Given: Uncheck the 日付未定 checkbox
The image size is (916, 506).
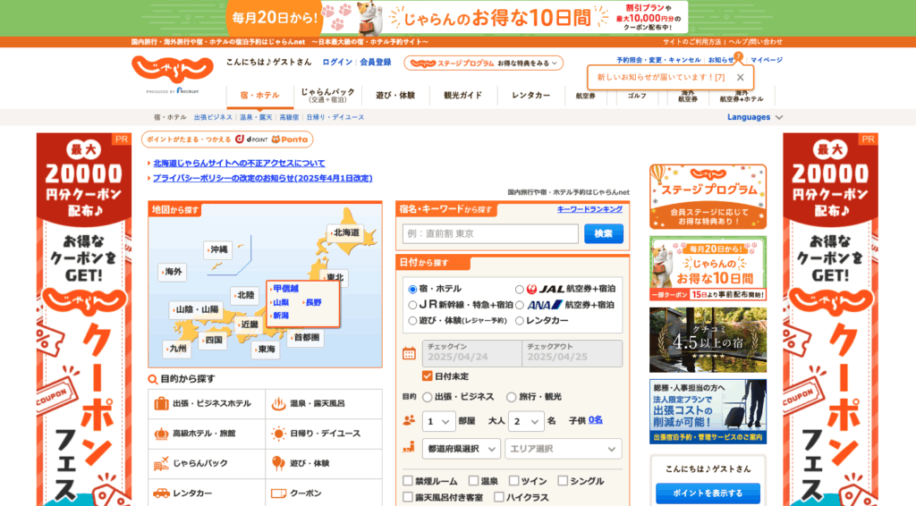Looking at the screenshot, I should [427, 375].
